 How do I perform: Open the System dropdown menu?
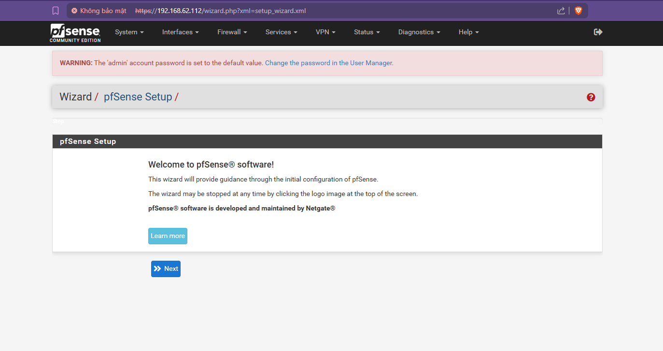(129, 32)
